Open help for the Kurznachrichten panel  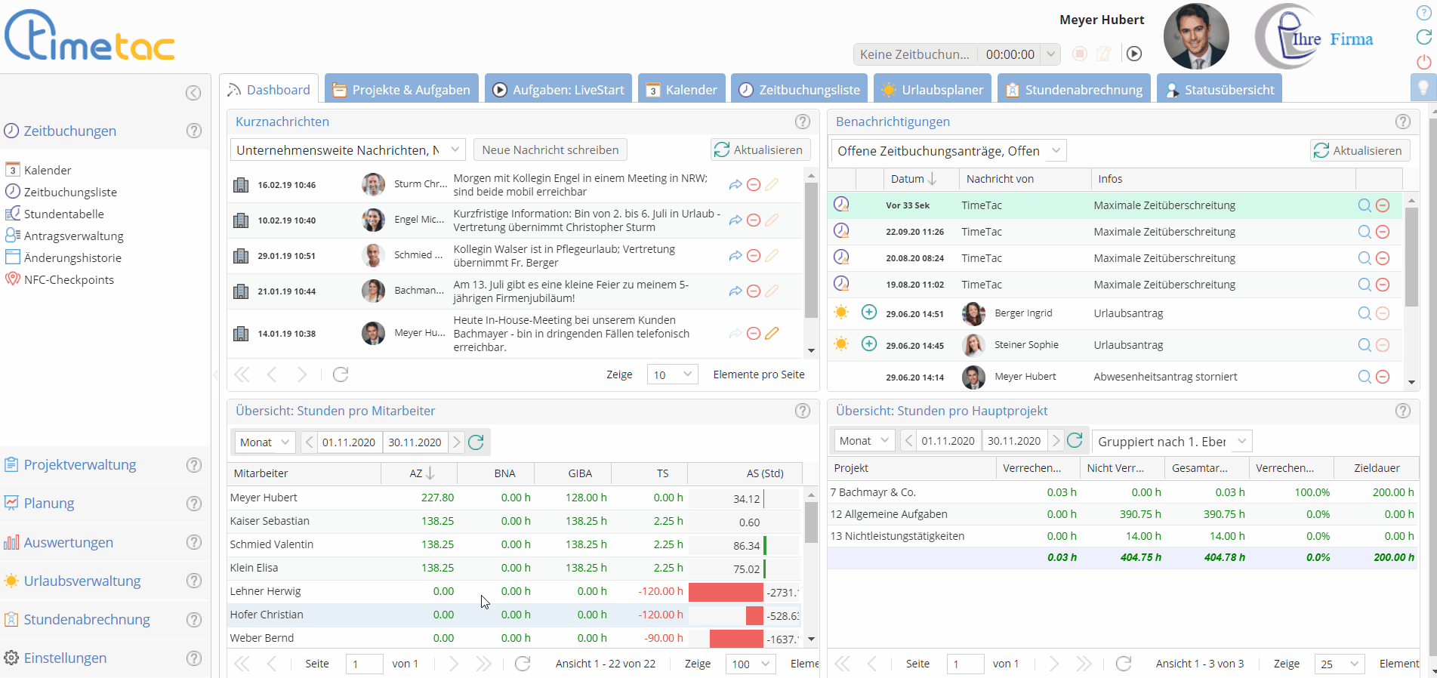802,122
